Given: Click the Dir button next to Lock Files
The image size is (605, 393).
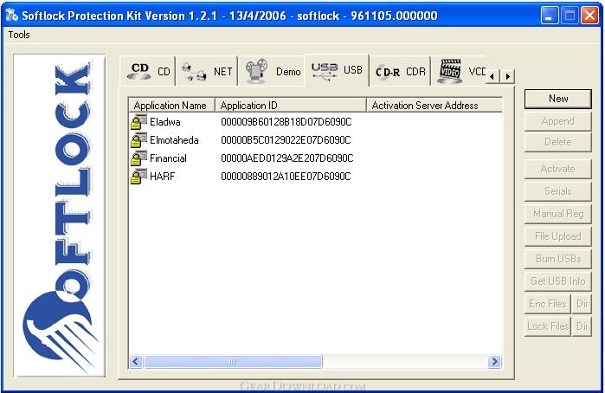Looking at the screenshot, I should (x=582, y=326).
